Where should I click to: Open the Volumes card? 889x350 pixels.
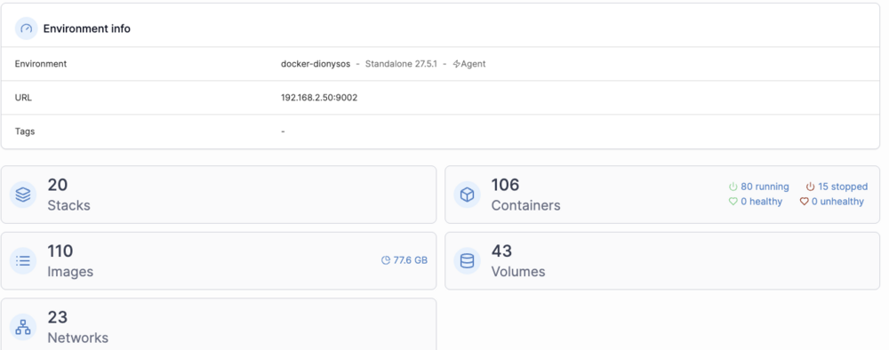coord(662,261)
